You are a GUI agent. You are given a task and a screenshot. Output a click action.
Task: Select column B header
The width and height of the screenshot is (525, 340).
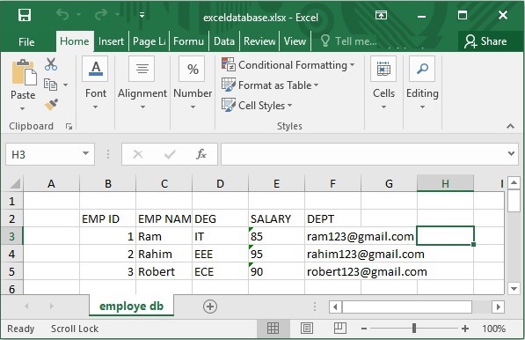[x=108, y=183]
